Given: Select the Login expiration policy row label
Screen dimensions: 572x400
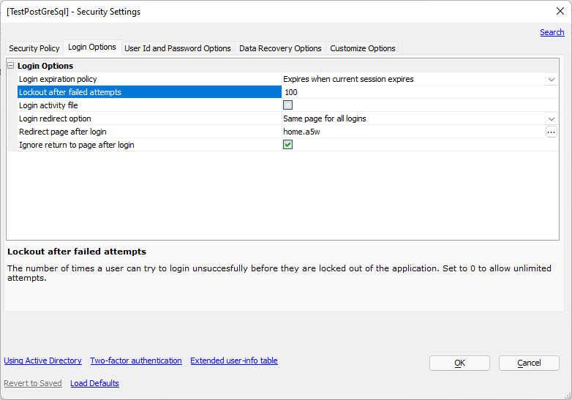Looking at the screenshot, I should [58, 79].
